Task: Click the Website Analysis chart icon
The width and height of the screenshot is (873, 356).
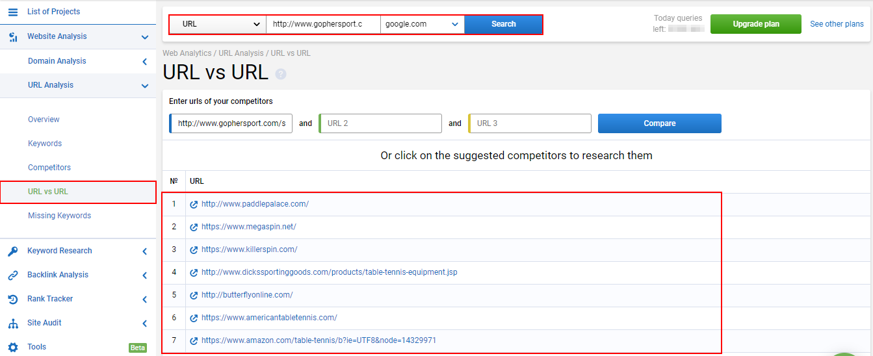Action: click(x=13, y=37)
